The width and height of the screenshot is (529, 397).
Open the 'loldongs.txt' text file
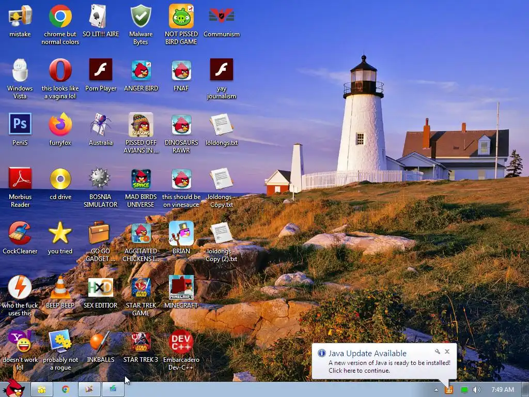coord(221,125)
